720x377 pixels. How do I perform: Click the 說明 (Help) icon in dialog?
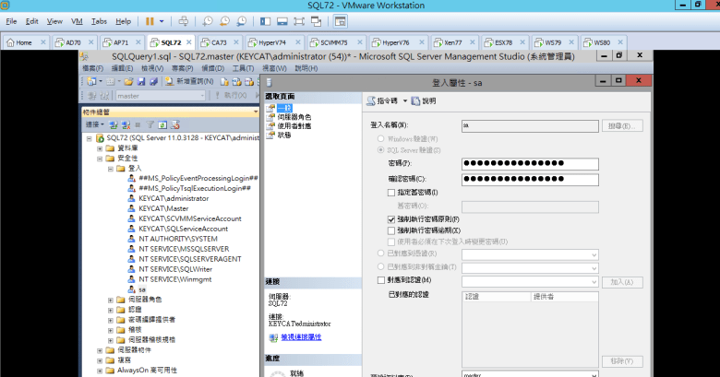[415, 100]
